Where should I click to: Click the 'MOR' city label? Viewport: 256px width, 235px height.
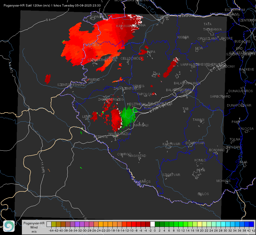(x=199, y=48)
